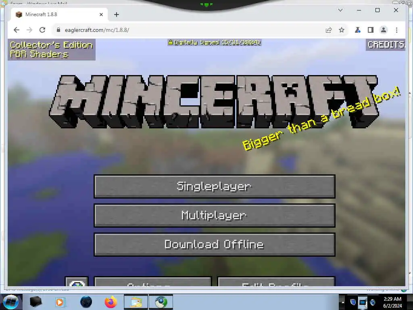Screen dimensions: 413x310
Task: Launch the black box taskbar app
Action: coord(35,302)
